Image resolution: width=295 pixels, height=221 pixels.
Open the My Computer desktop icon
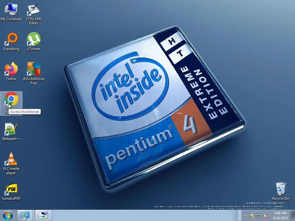[11, 12]
